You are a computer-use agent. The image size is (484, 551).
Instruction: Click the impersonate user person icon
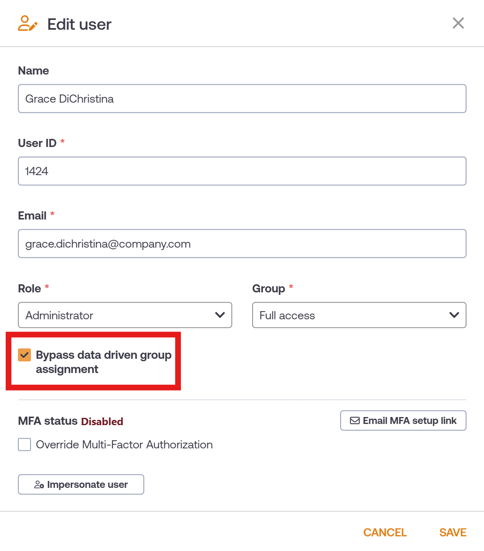point(39,485)
